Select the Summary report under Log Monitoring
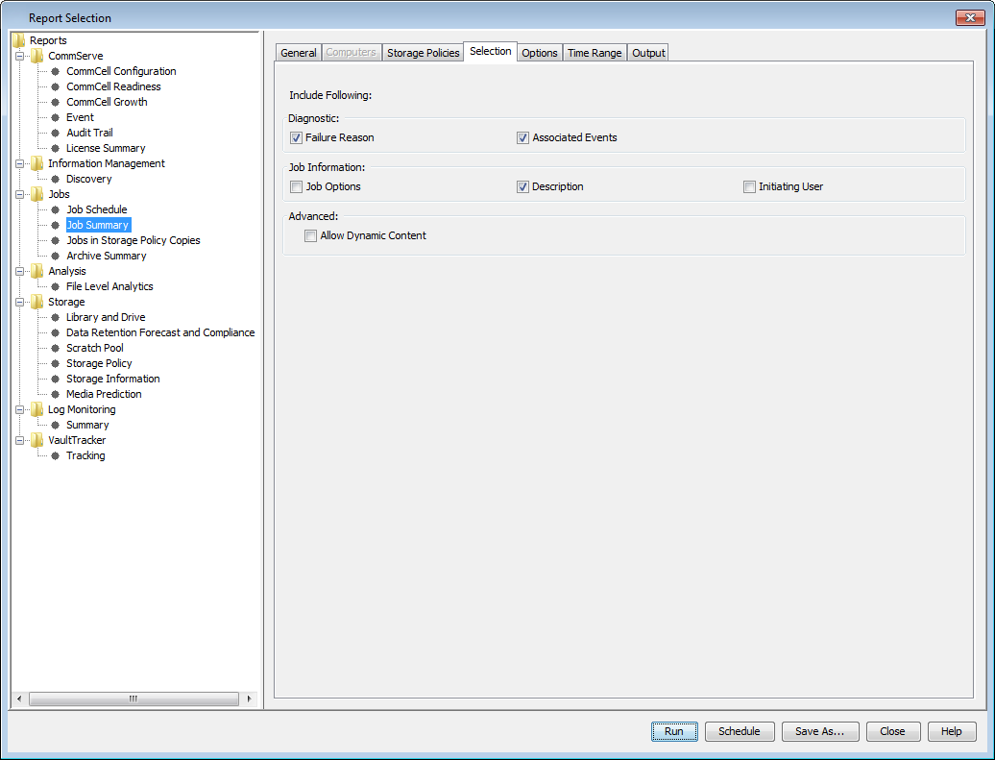The height and width of the screenshot is (760, 995). (87, 425)
